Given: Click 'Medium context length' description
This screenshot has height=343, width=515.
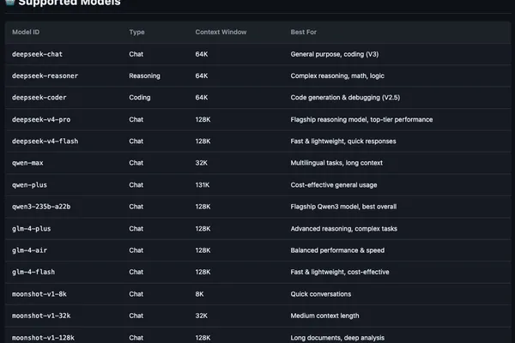Looking at the screenshot, I should (324, 316).
